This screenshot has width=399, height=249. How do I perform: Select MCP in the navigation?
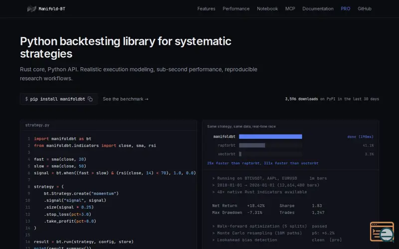[x=290, y=8]
